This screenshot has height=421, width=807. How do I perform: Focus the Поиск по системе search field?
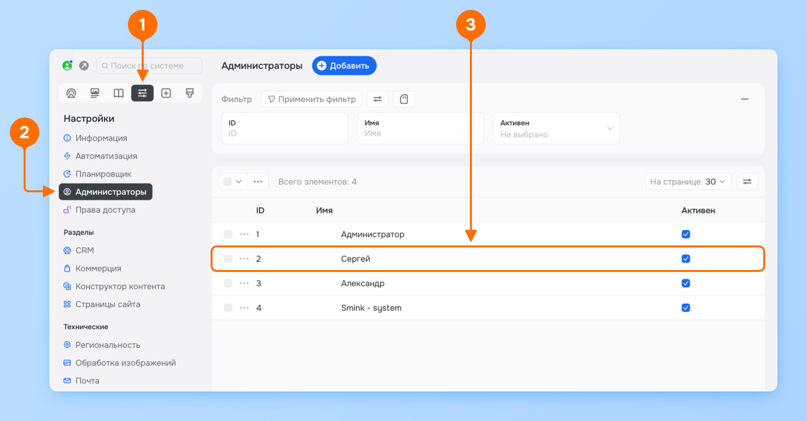click(149, 65)
